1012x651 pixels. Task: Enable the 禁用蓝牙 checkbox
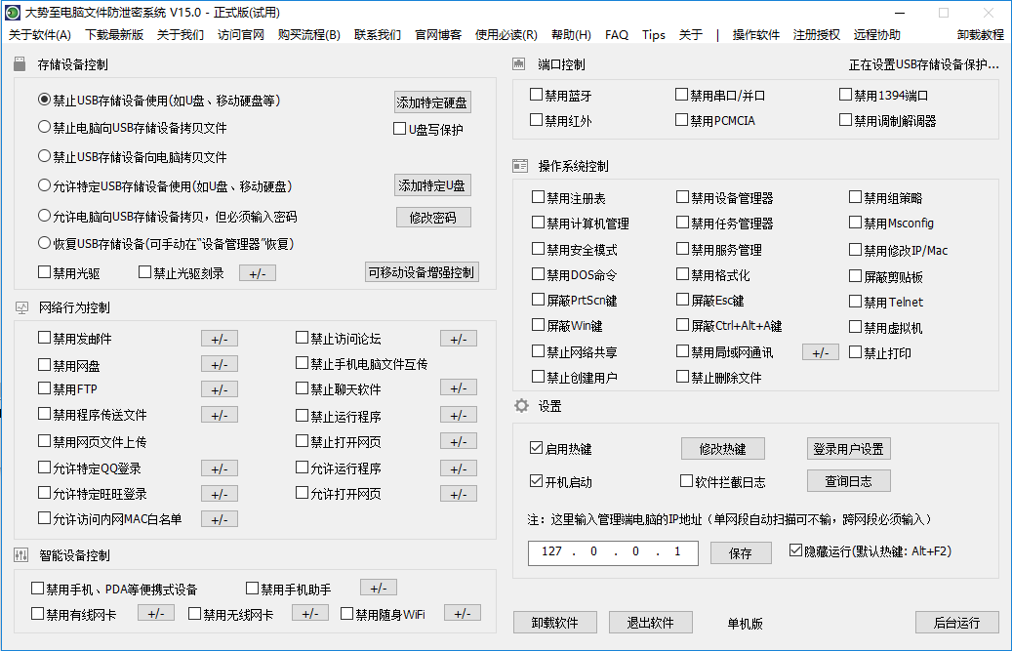tap(537, 96)
